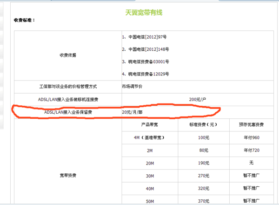Click the 270元 price cell

coord(204,176)
